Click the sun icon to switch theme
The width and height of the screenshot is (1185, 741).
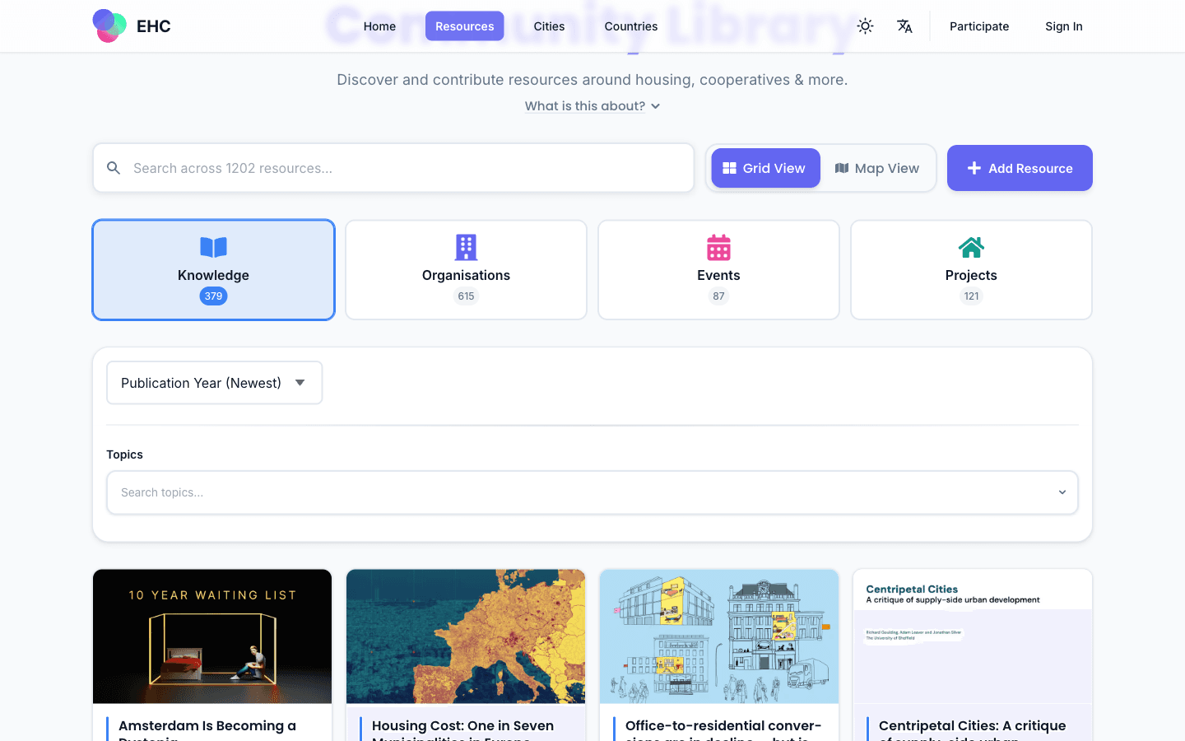pos(865,26)
